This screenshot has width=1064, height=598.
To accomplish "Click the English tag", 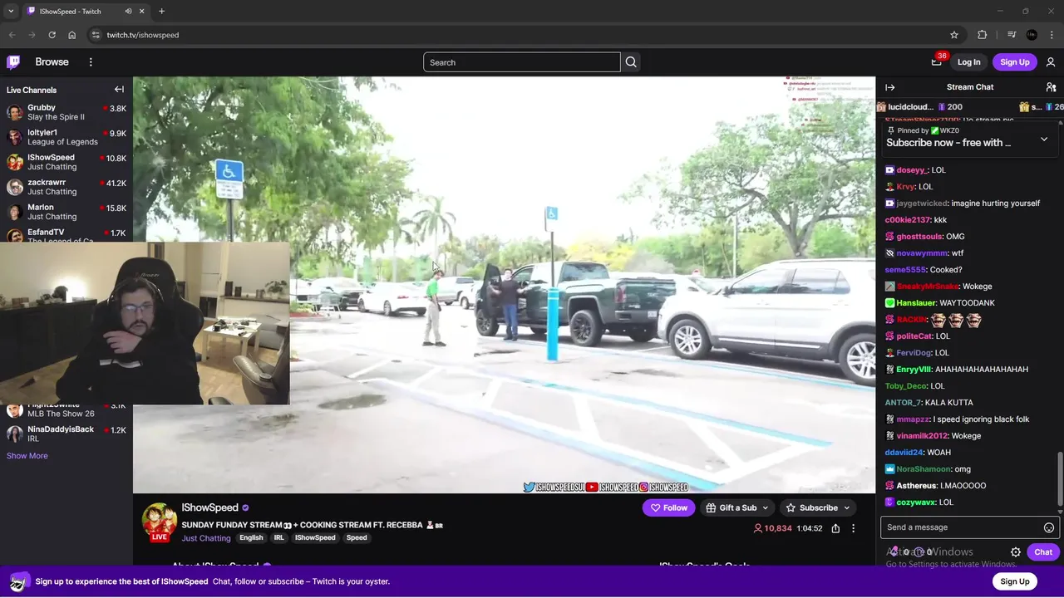I will pos(251,538).
